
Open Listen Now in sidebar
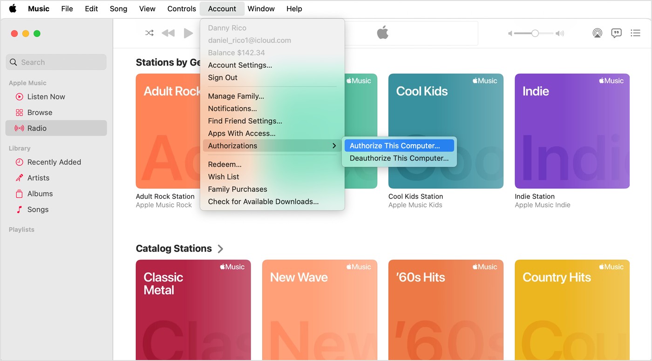point(56,97)
